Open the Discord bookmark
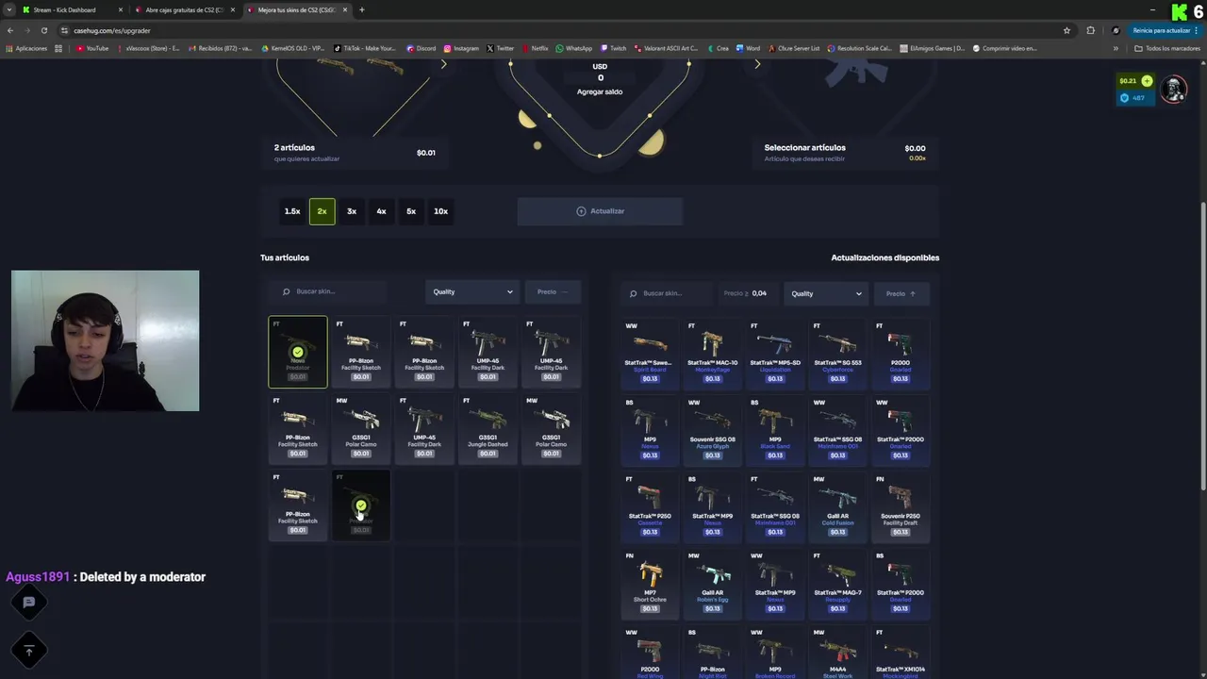The width and height of the screenshot is (1207, 679). [x=422, y=48]
